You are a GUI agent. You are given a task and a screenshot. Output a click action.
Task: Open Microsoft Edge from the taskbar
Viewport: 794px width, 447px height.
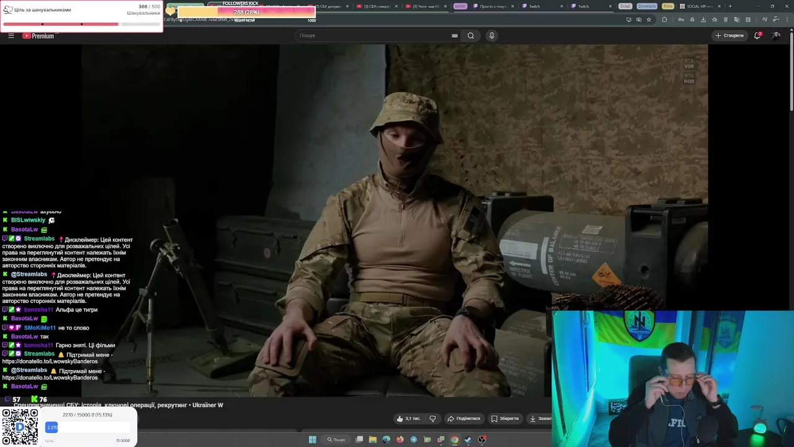click(x=386, y=440)
